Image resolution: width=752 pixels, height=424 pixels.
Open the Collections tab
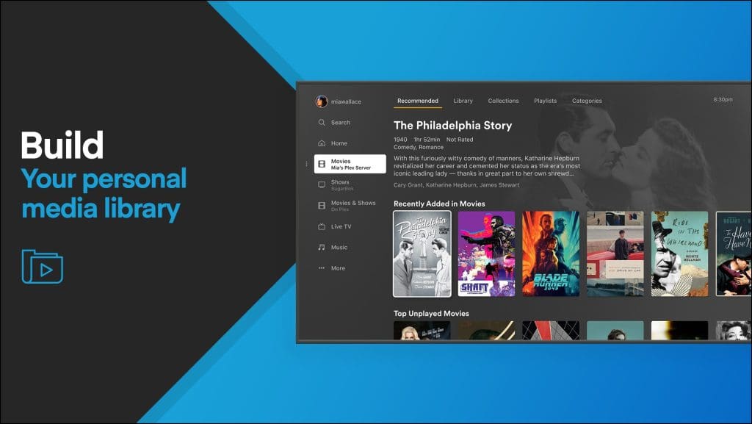(x=504, y=101)
